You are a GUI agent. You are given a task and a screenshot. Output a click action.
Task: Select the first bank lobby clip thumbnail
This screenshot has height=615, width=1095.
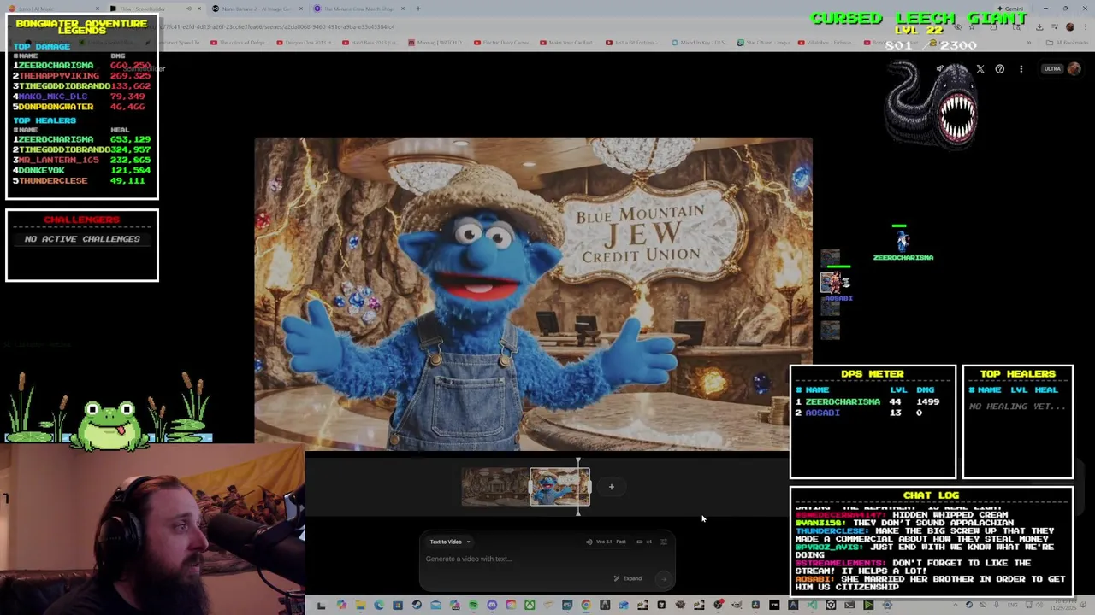pyautogui.click(x=495, y=487)
